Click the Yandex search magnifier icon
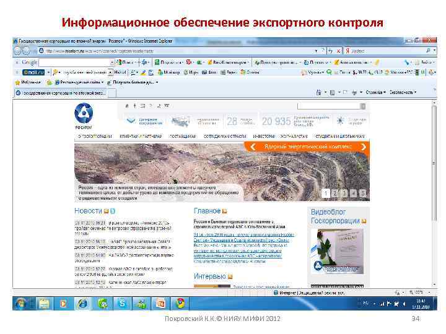This screenshot has width=446, height=334. pos(428,51)
